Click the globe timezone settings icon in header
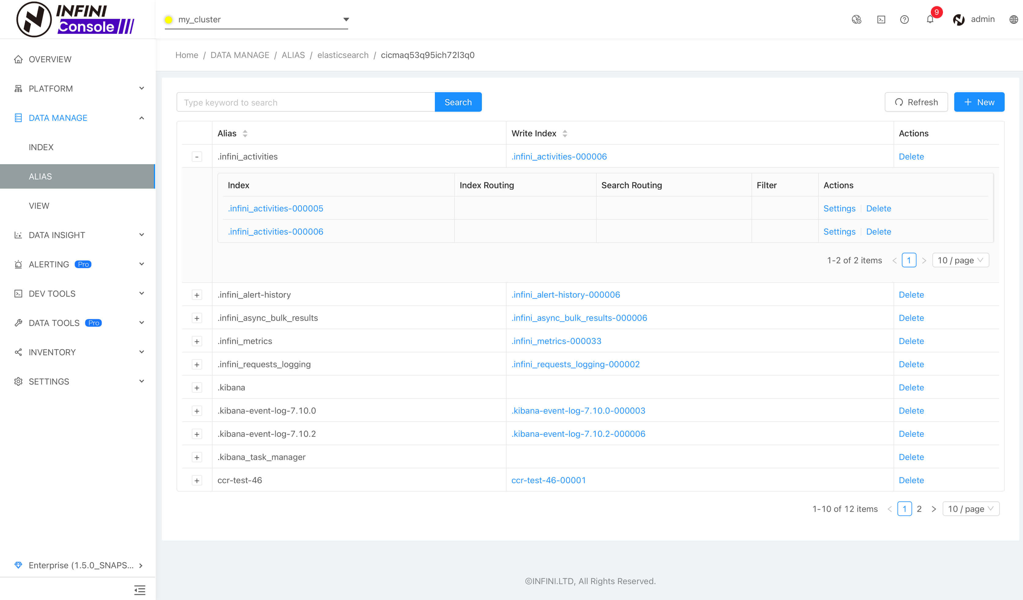This screenshot has width=1023, height=600. click(x=856, y=20)
